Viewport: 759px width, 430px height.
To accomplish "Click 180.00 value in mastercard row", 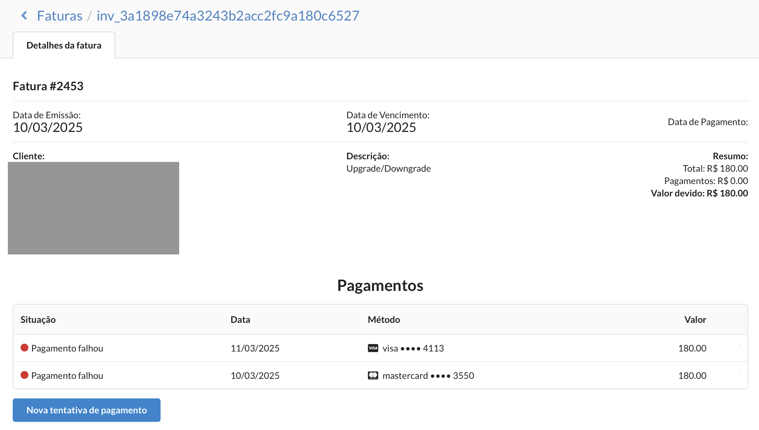I will coord(692,376).
